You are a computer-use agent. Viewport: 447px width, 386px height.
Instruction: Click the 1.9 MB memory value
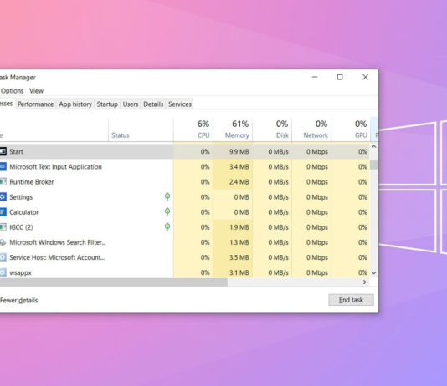pyautogui.click(x=239, y=227)
